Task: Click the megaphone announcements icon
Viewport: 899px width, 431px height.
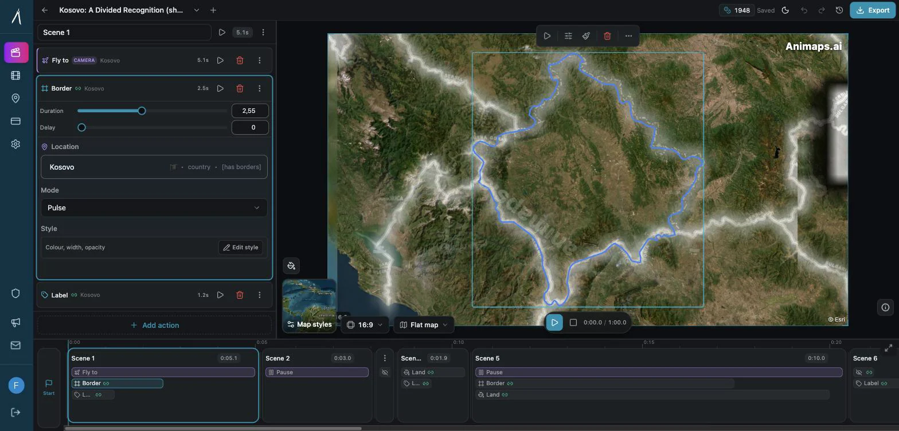Action: [16, 322]
